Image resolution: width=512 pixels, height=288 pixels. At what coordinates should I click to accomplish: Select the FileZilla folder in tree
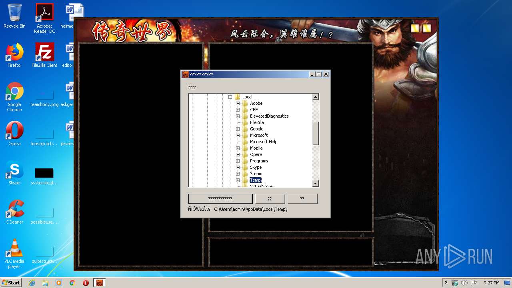pyautogui.click(x=256, y=122)
